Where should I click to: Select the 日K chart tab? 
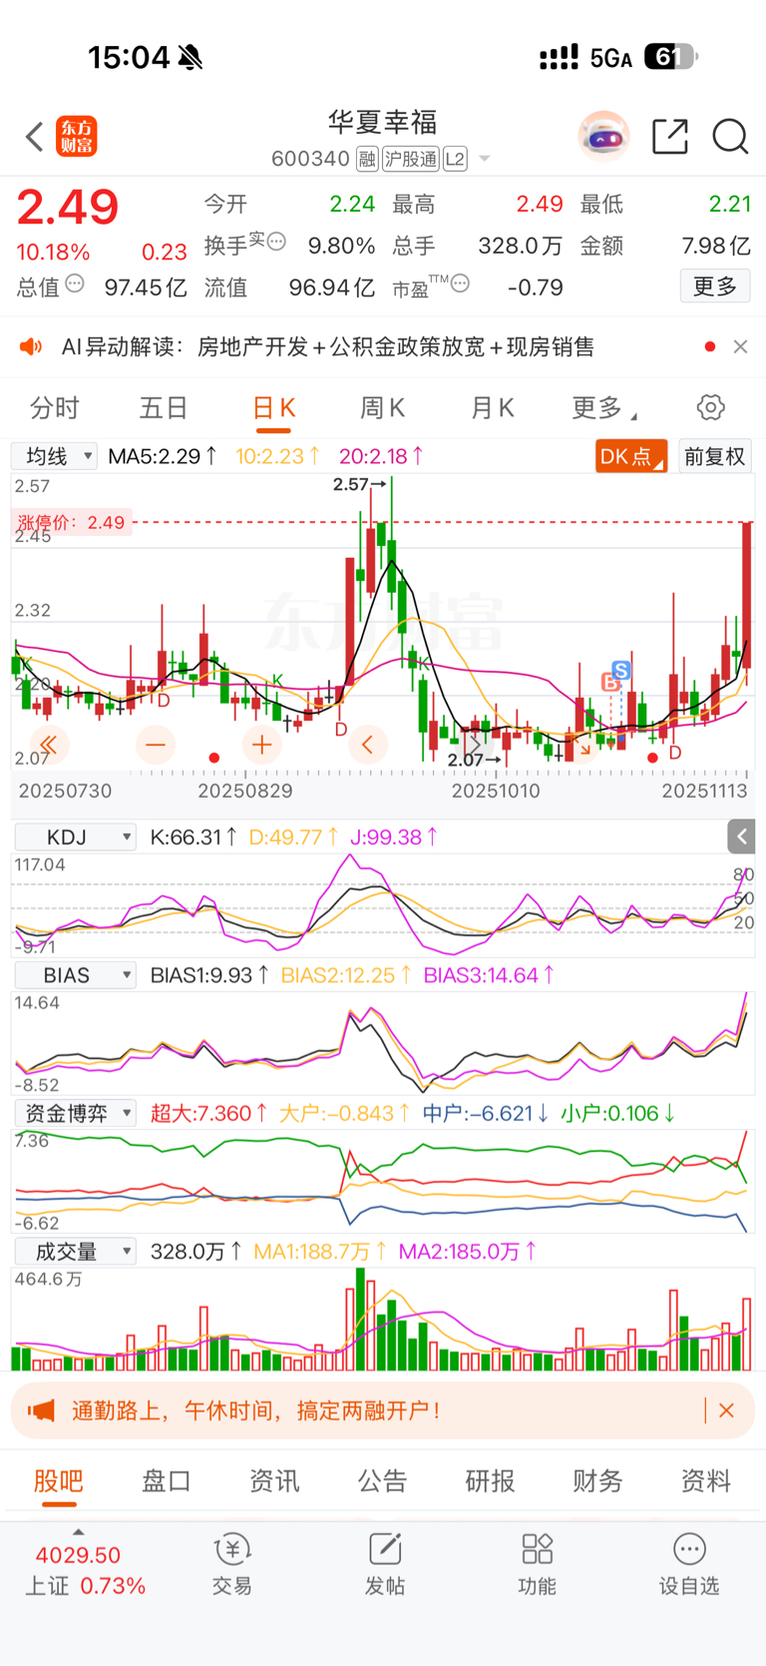273,407
